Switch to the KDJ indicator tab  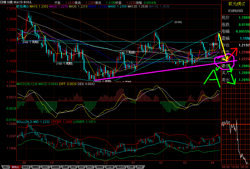[6, 167]
